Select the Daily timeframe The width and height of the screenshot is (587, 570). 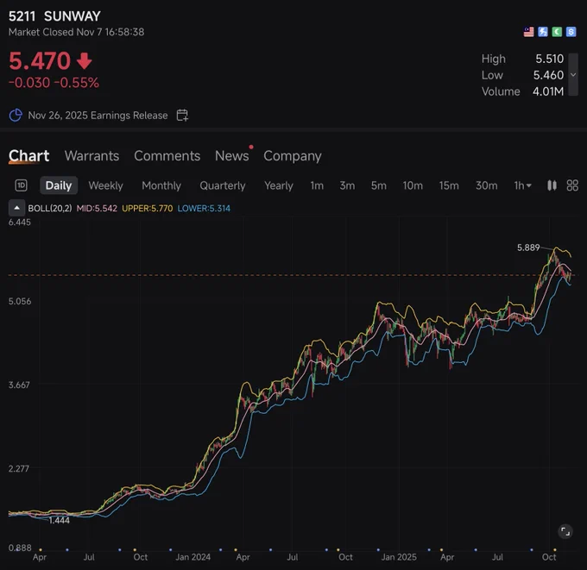59,185
